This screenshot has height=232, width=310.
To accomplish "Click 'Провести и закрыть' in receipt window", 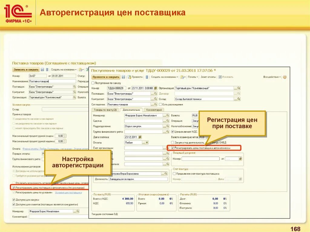I will [106, 77].
